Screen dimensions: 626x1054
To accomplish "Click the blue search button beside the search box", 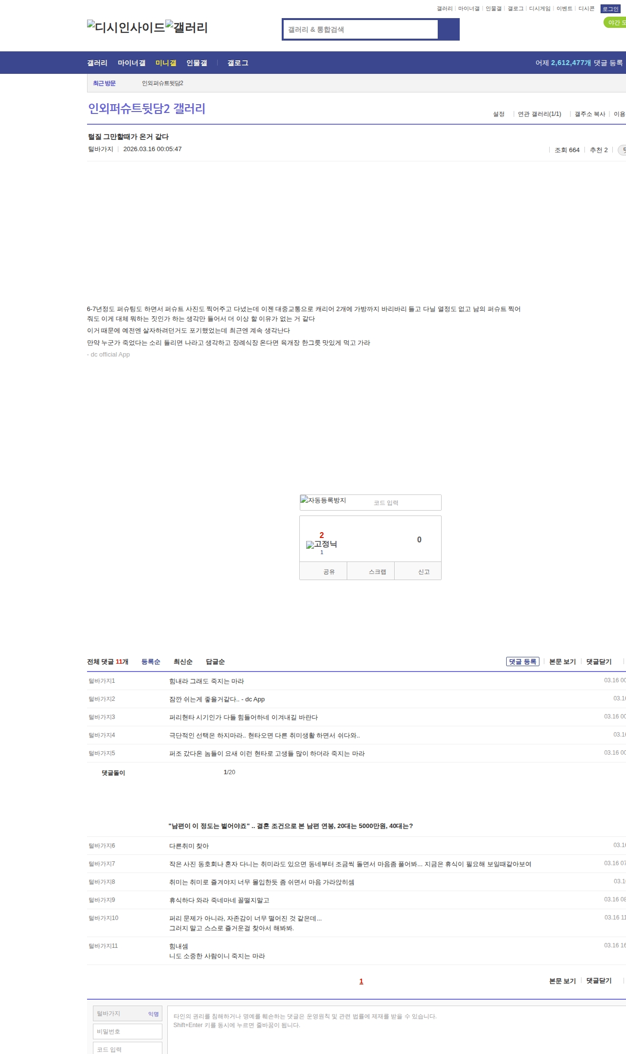I will click(448, 29).
